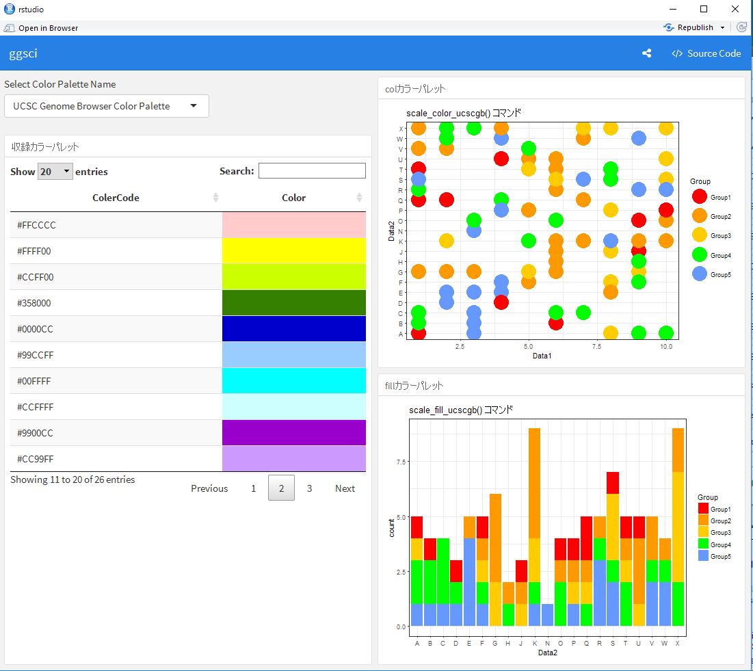
Task: Click the #FFFF00 yellow color swatch
Action: pyautogui.click(x=294, y=251)
